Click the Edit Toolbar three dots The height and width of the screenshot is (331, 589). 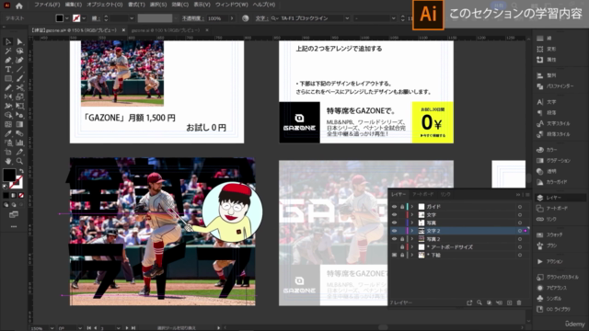(14, 226)
